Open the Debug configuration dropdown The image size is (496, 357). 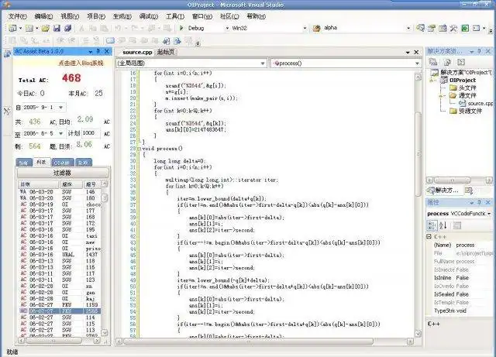click(227, 28)
